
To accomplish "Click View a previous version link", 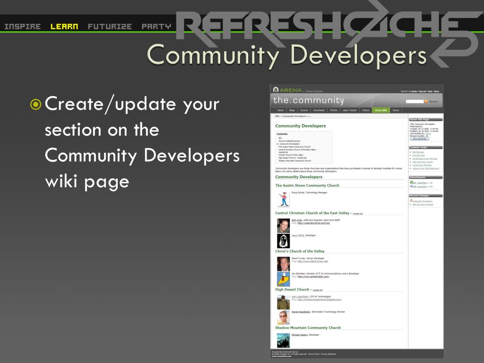I will pyautogui.click(x=423, y=162).
